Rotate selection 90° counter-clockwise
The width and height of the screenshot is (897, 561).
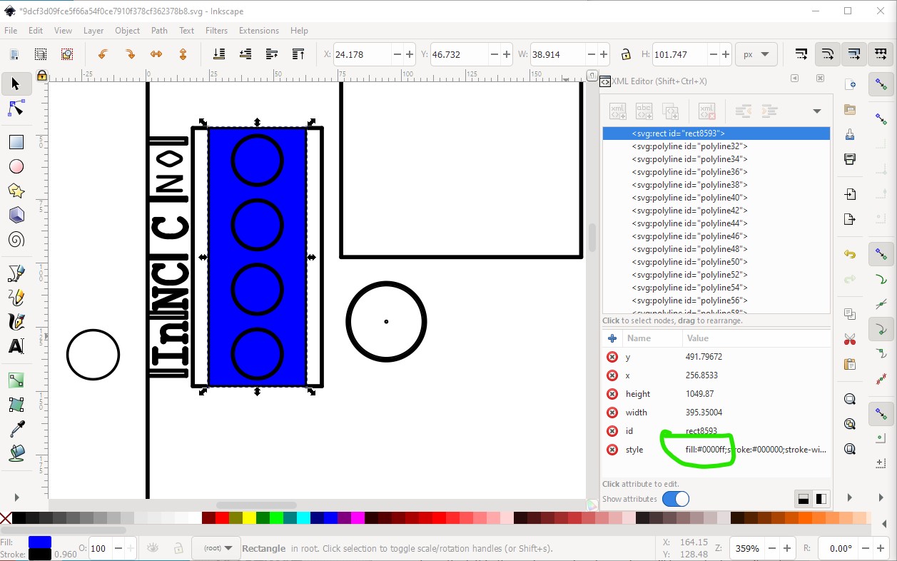pyautogui.click(x=103, y=54)
